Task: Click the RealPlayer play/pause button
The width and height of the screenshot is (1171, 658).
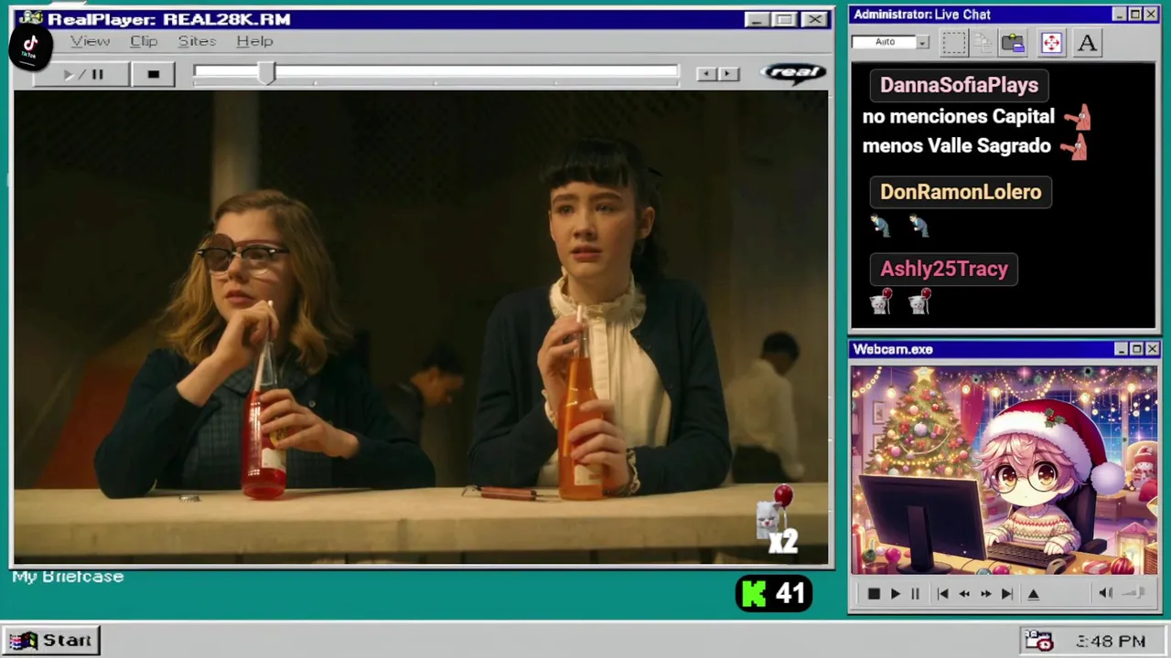Action: point(81,74)
